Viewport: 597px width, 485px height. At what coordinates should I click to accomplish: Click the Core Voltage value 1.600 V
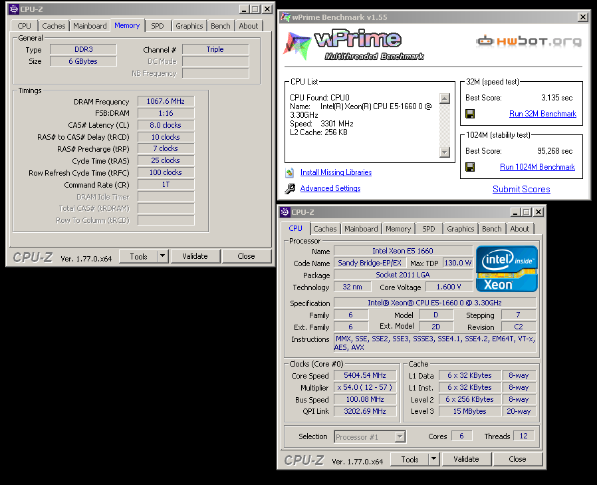tap(449, 287)
